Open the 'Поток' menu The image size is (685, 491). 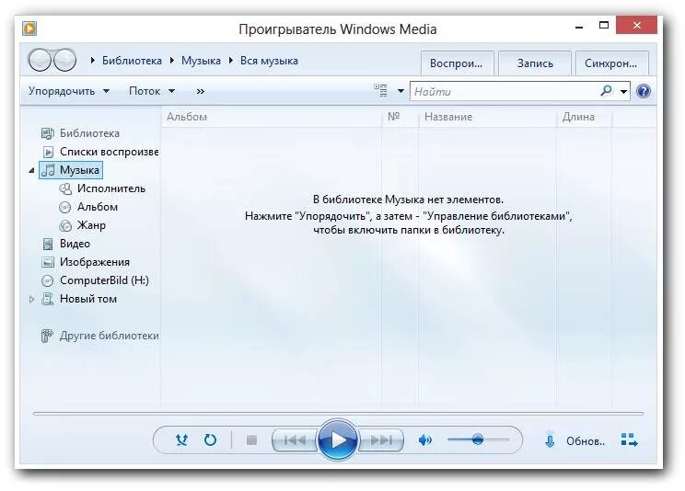coord(152,91)
